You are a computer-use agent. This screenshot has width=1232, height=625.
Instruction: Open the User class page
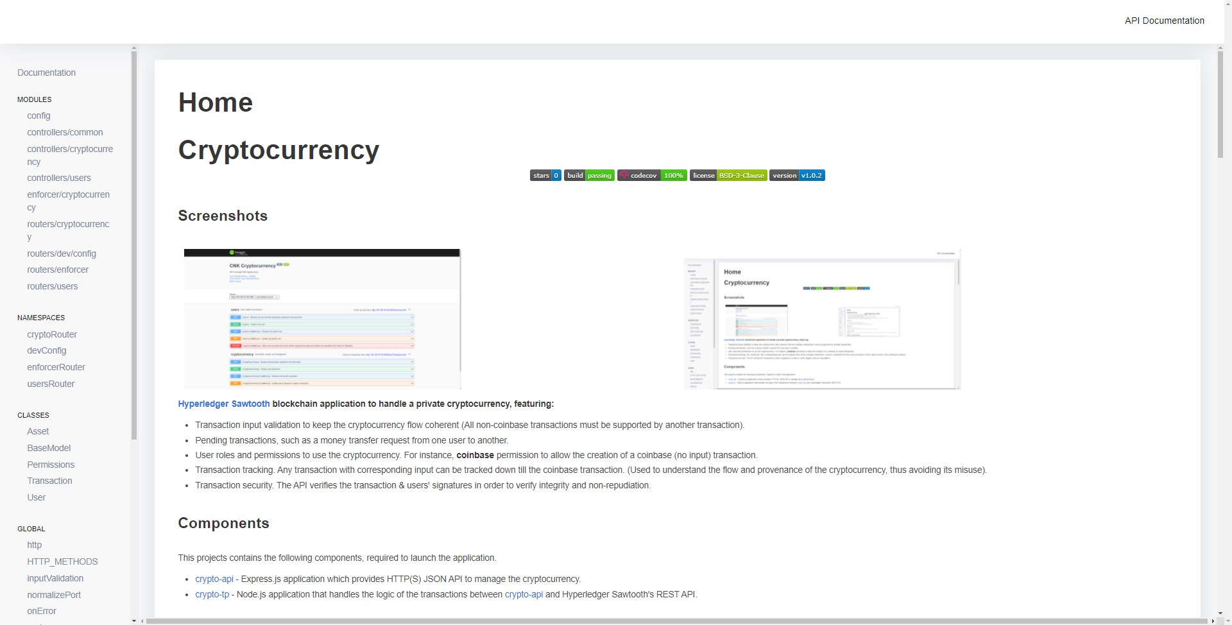click(37, 497)
